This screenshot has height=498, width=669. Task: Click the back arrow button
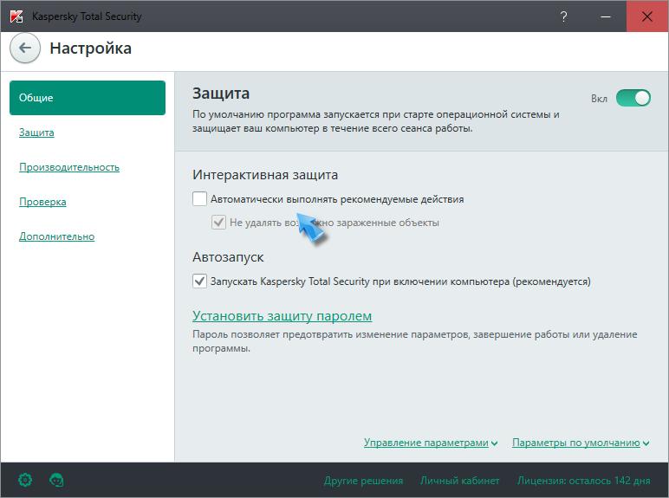click(x=25, y=49)
